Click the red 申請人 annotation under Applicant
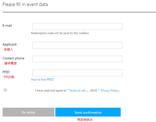This screenshot has height=122, width=156. 8,49
